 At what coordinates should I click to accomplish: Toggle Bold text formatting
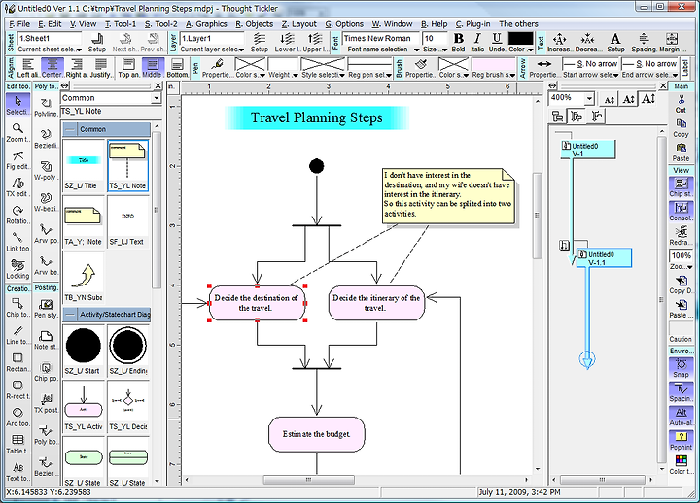click(459, 43)
